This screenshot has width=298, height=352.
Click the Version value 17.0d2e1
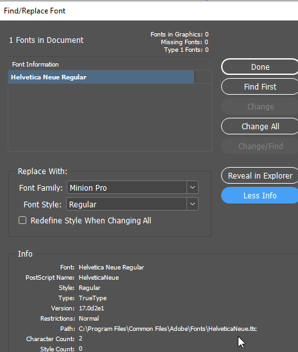pos(92,308)
